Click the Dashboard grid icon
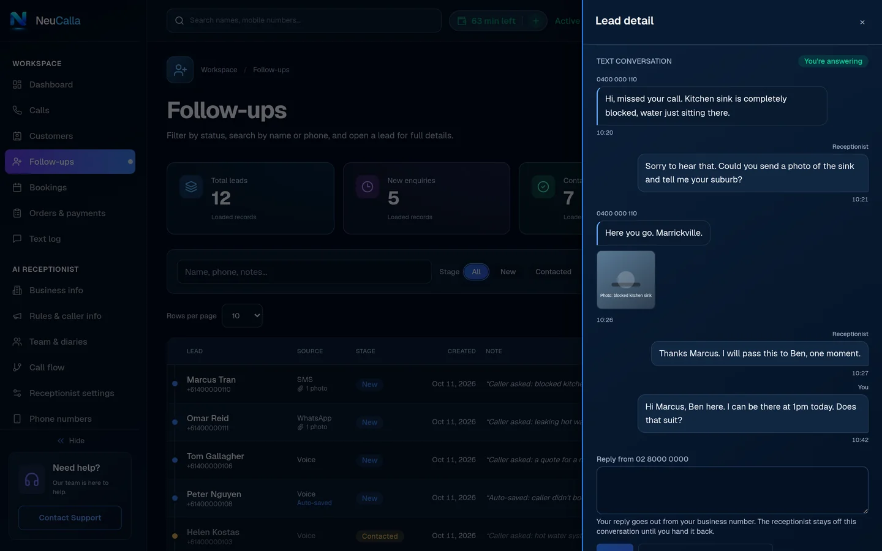Image resolution: width=882 pixels, height=551 pixels. tap(17, 84)
